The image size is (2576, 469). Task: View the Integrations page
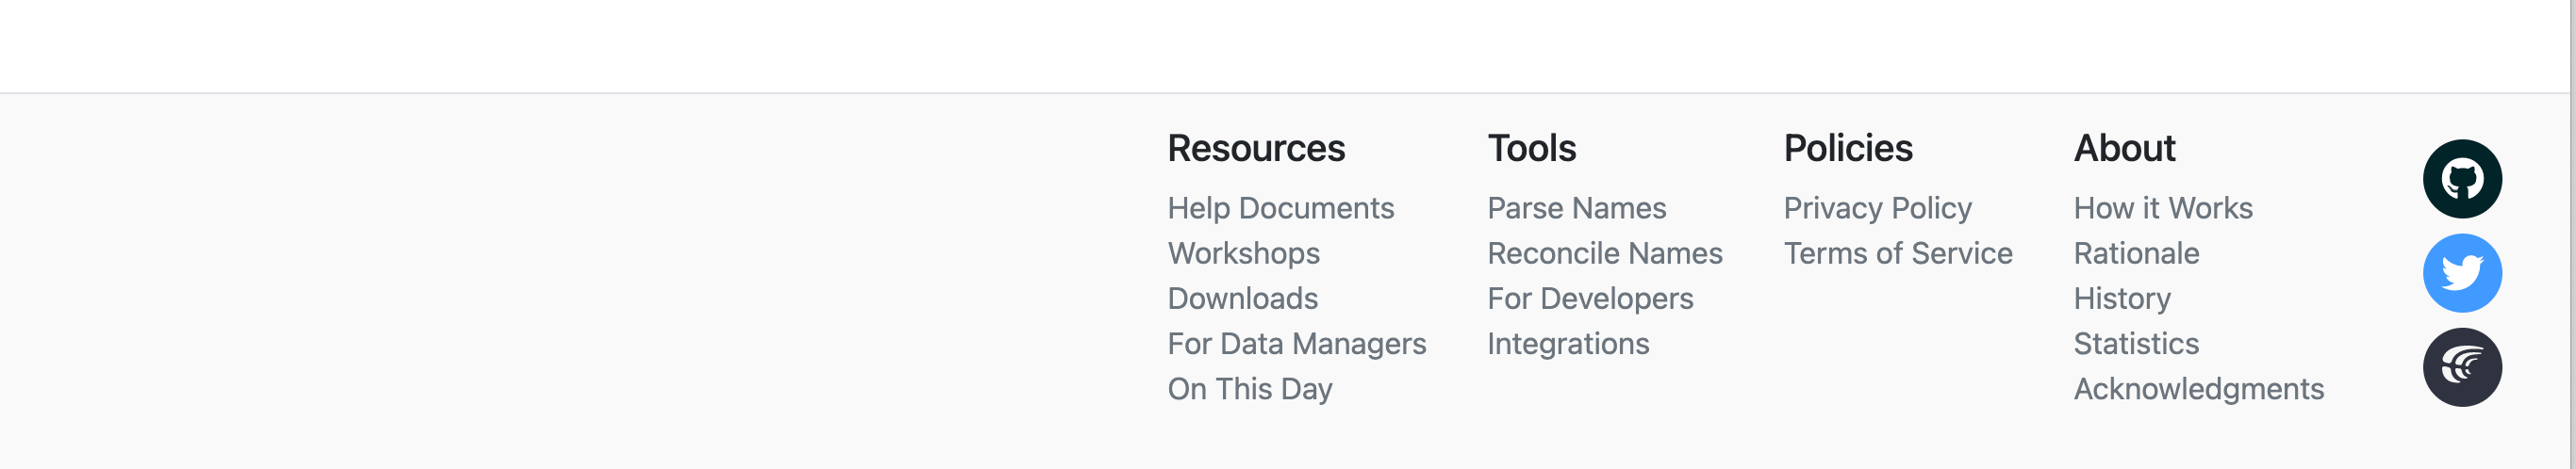pyautogui.click(x=1568, y=345)
